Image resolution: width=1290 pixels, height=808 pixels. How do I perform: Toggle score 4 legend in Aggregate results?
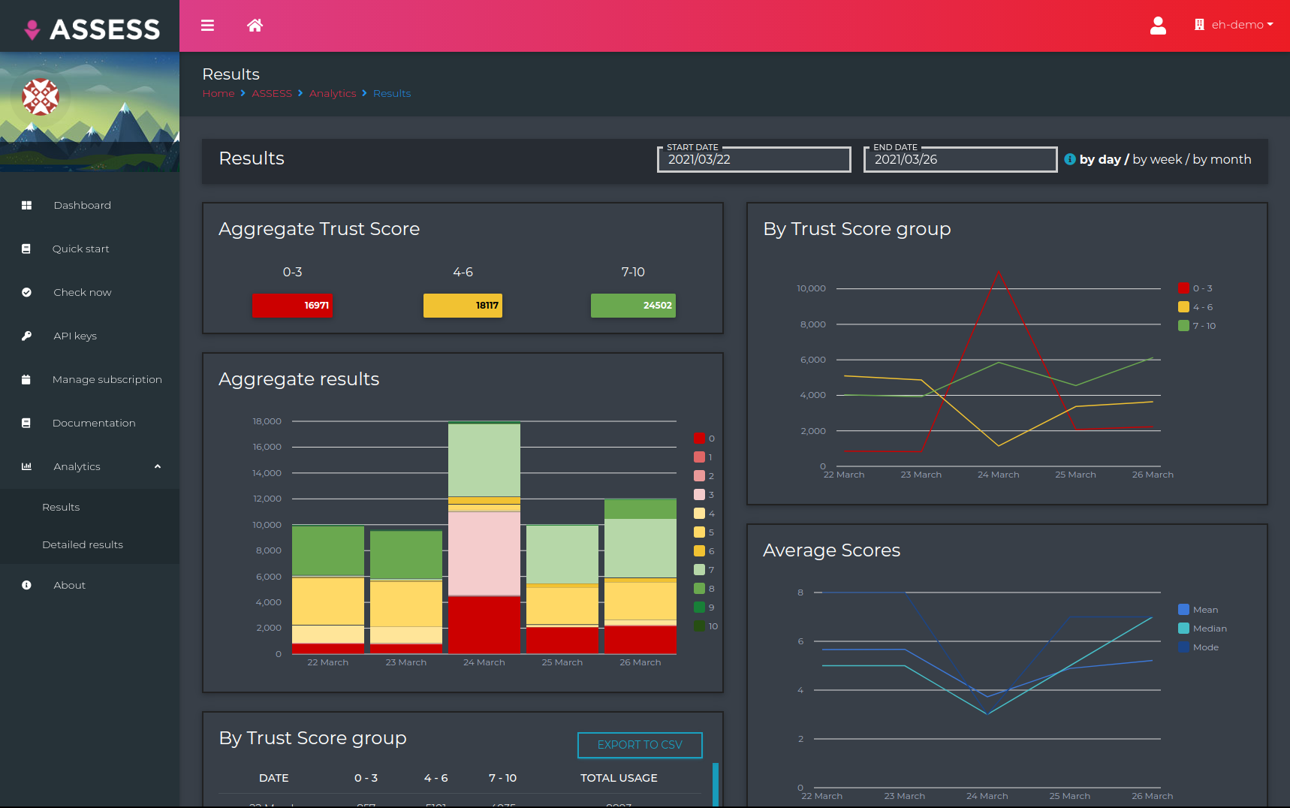click(x=704, y=514)
